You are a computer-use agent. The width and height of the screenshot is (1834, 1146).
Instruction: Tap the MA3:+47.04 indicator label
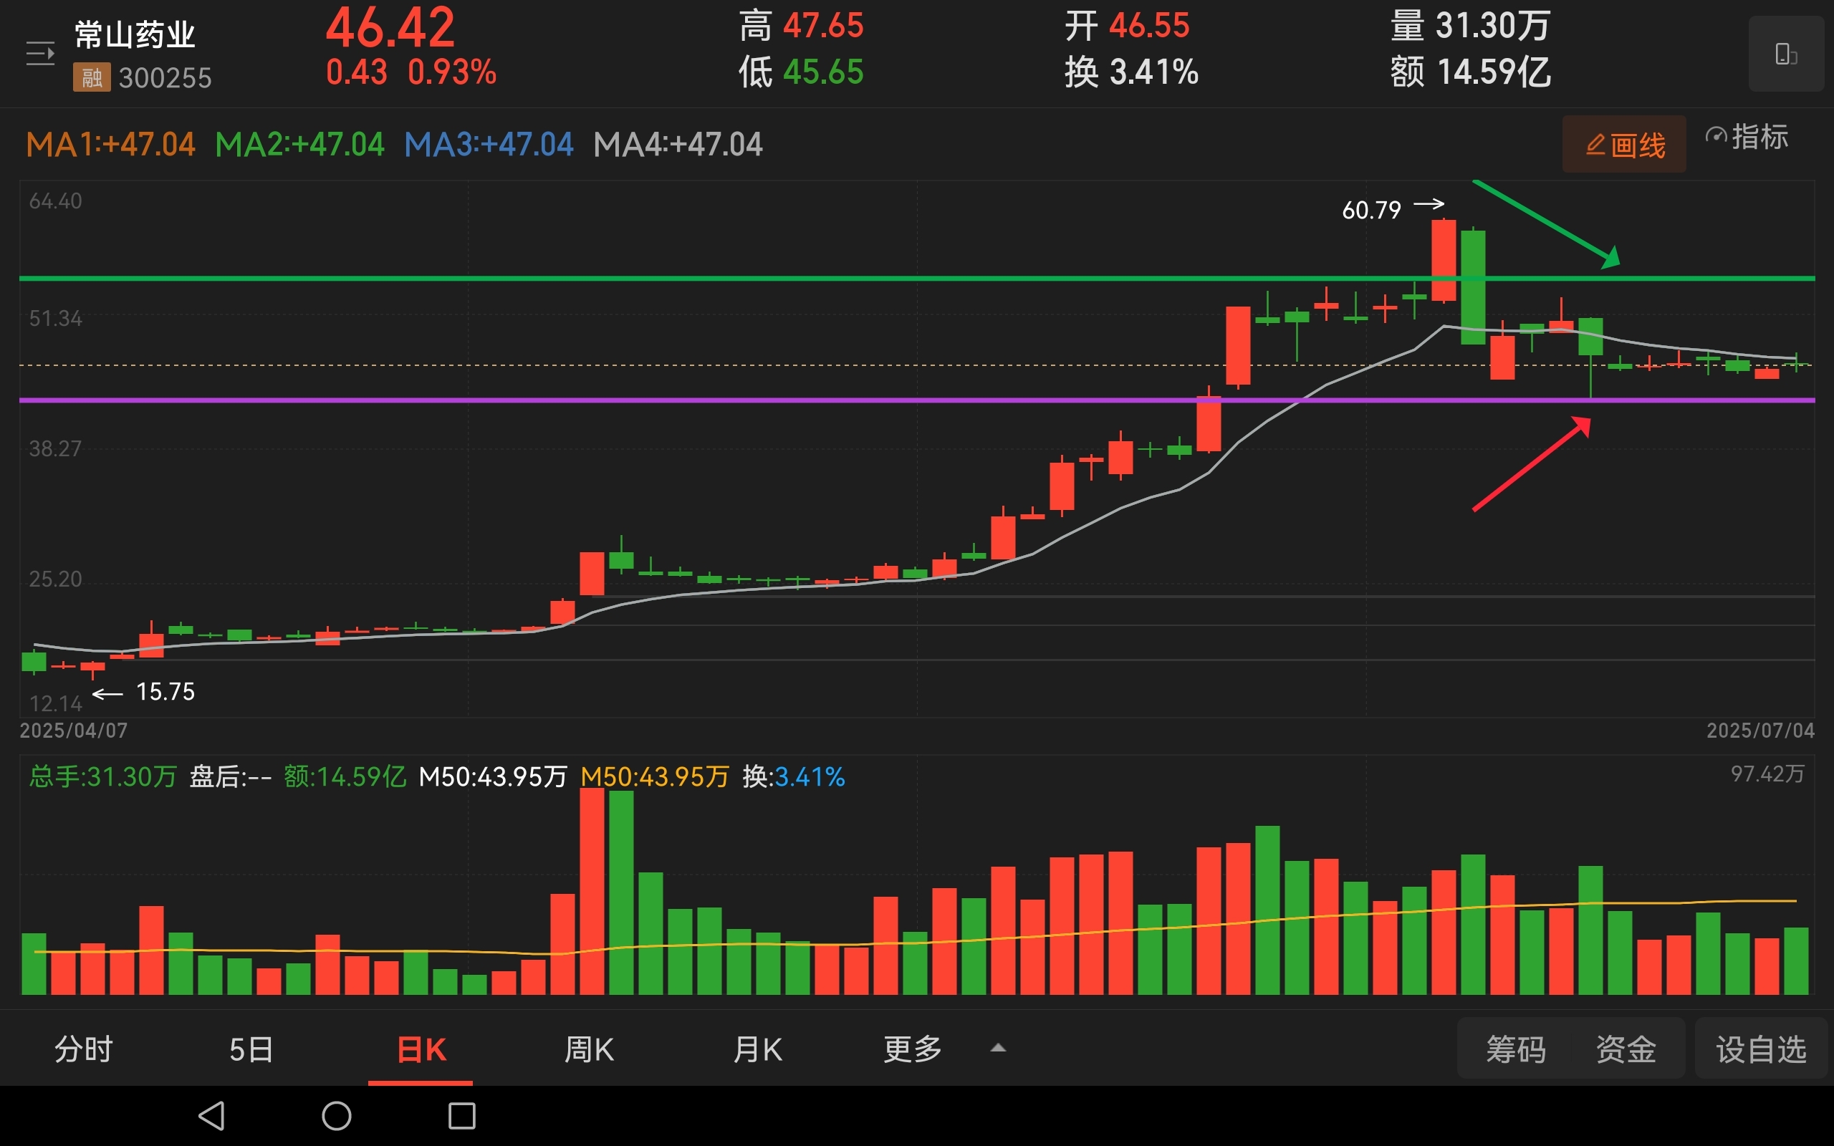489,144
